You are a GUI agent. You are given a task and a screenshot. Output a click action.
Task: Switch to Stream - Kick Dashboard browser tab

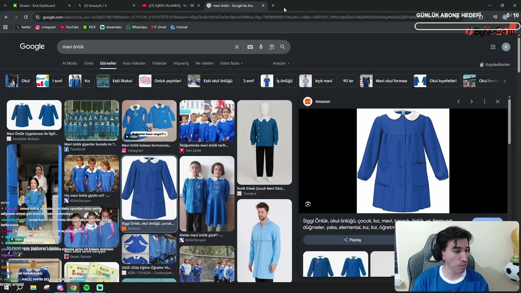pos(41,6)
